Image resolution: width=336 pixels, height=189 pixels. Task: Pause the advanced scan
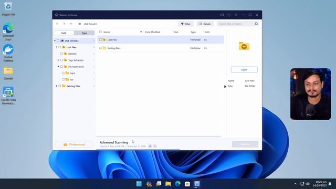[155, 146]
